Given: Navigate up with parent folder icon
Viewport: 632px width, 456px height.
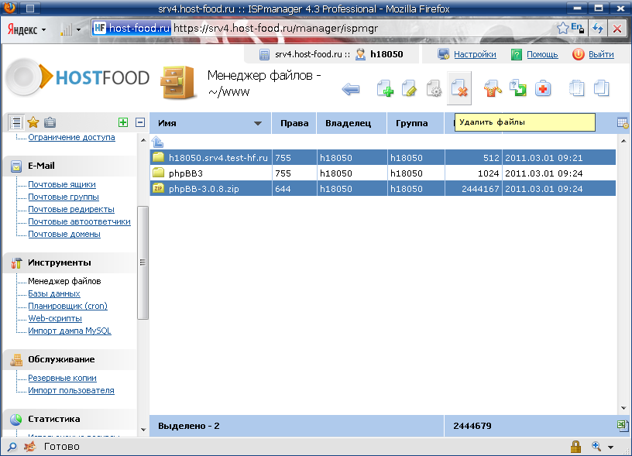Looking at the screenshot, I should click(157, 142).
